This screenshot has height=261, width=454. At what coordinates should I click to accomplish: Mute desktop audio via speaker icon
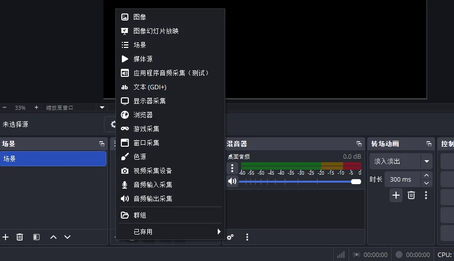[232, 181]
